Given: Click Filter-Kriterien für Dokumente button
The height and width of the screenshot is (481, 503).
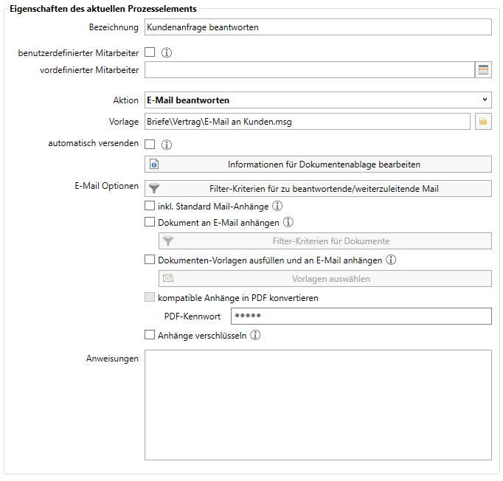Looking at the screenshot, I should [325, 241].
